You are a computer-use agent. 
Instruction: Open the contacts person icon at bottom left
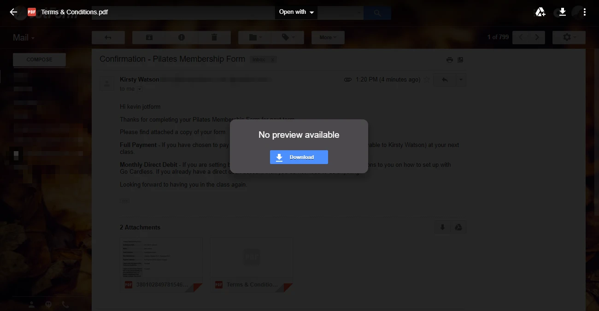click(31, 305)
